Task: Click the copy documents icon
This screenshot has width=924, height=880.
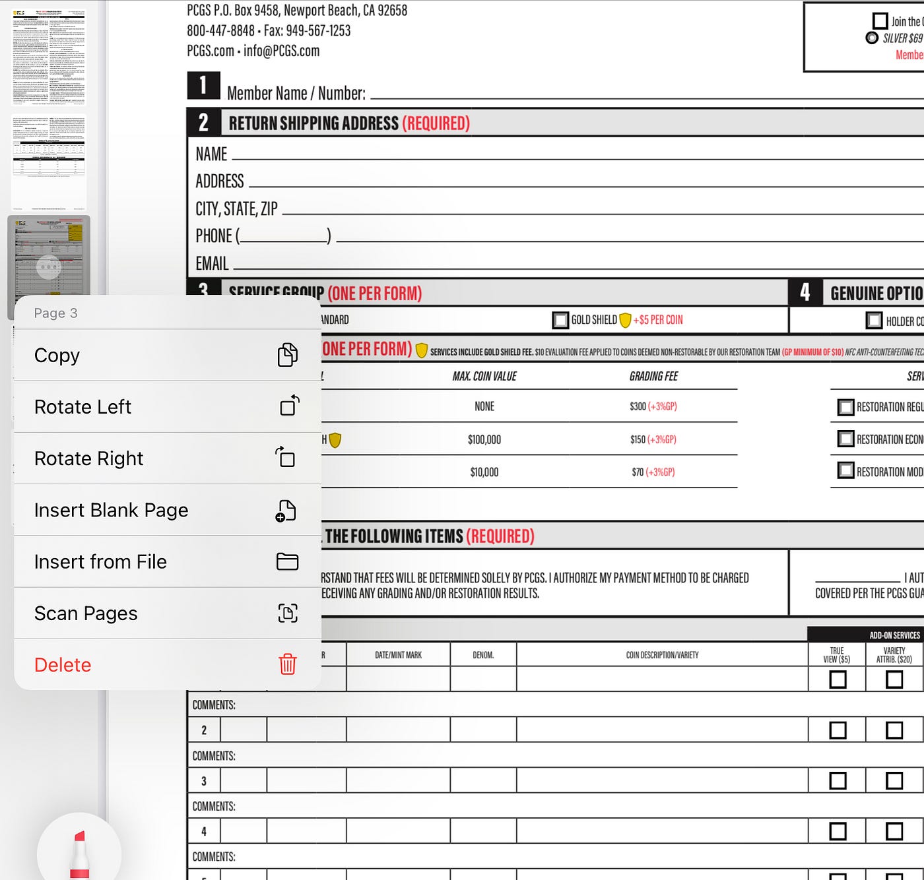Action: click(x=287, y=355)
